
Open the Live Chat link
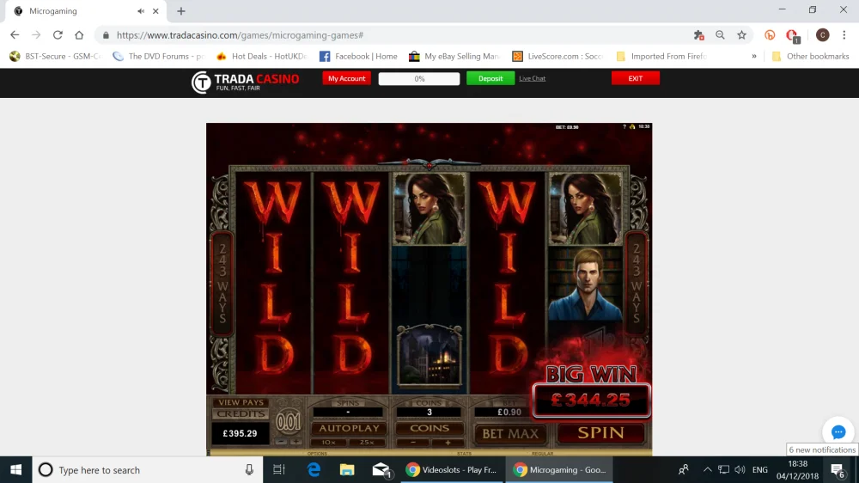pos(532,78)
